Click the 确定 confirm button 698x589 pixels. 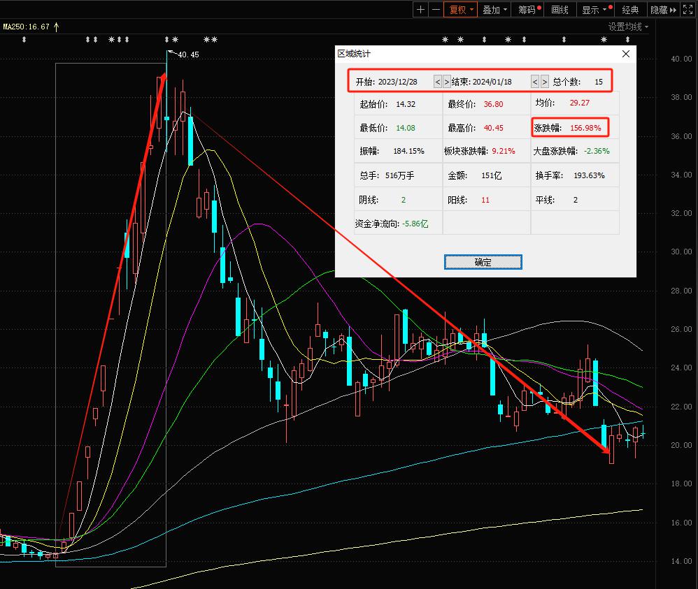[x=483, y=262]
